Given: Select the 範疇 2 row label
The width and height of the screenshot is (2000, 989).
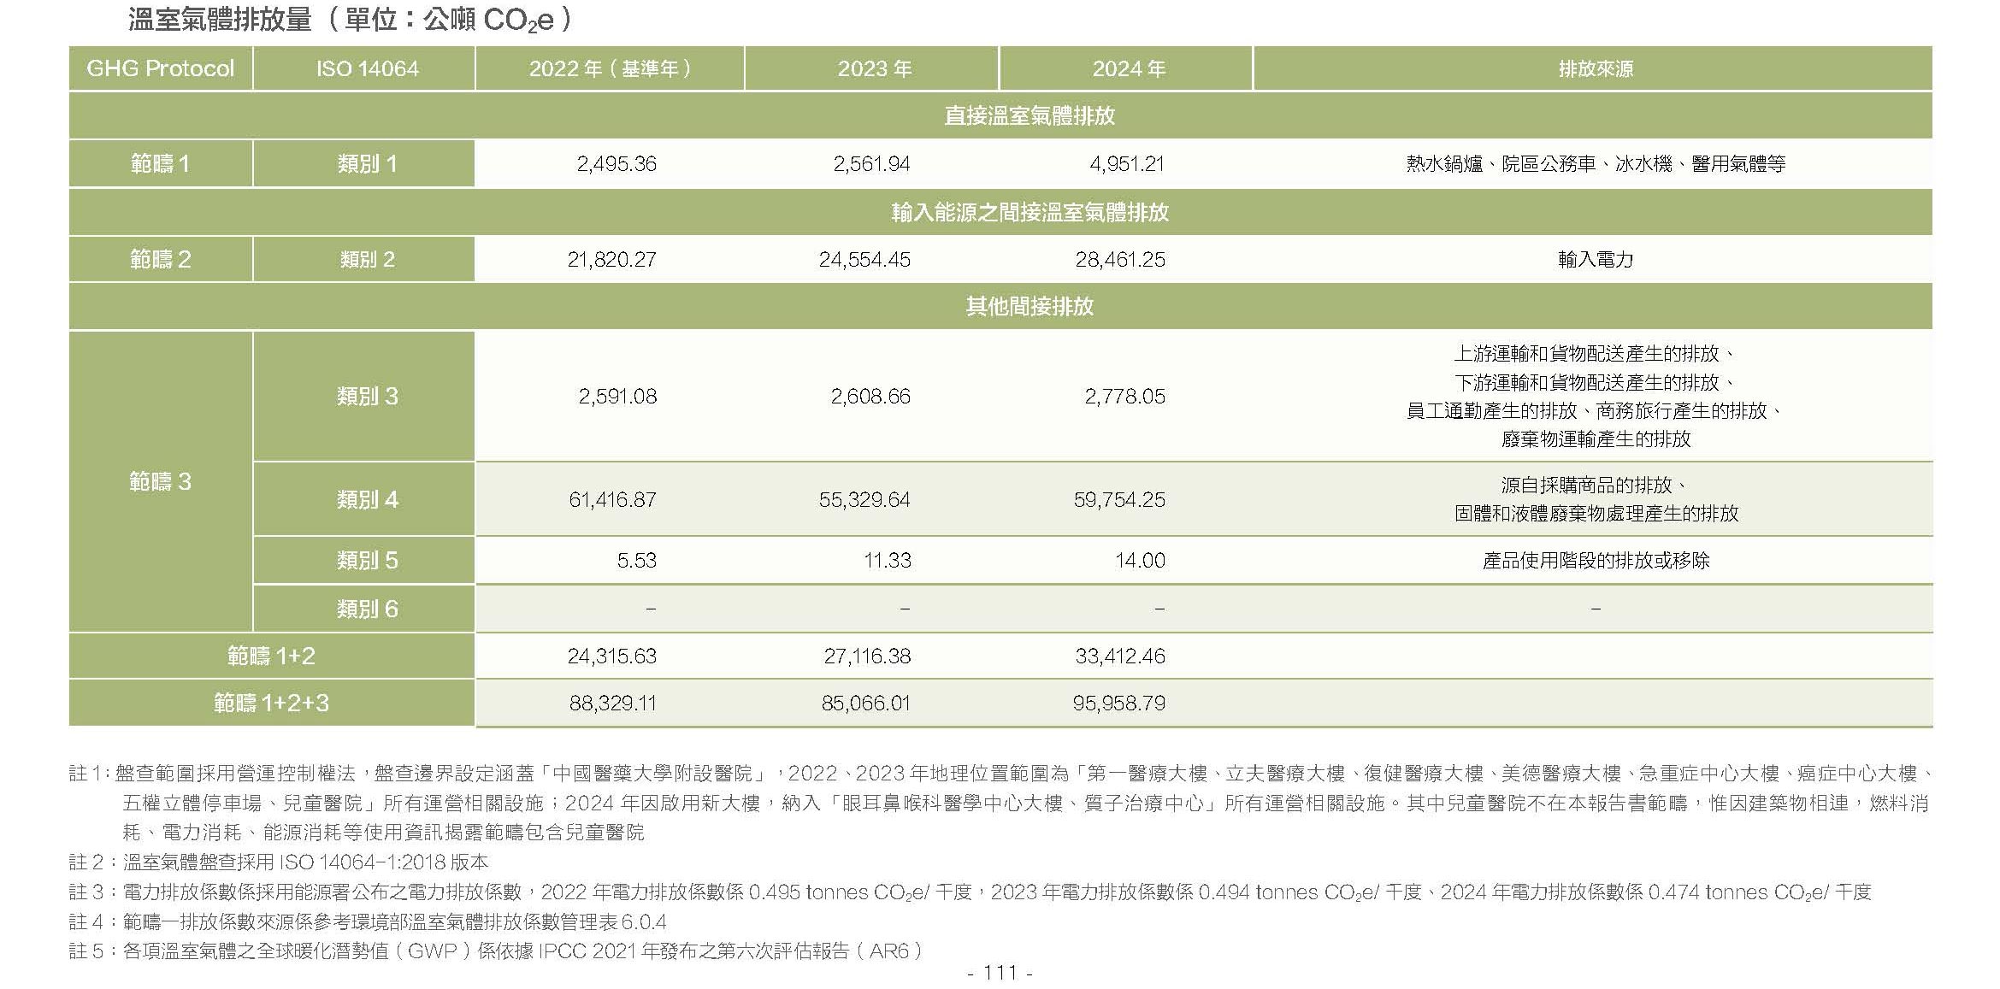Looking at the screenshot, I should pyautogui.click(x=160, y=259).
